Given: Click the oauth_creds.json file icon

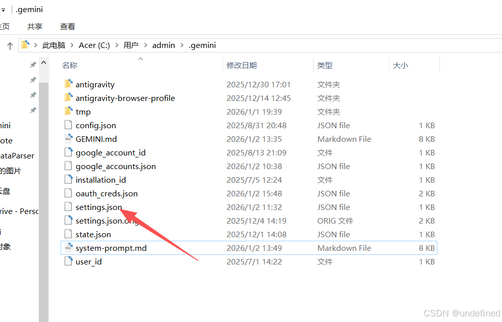Looking at the screenshot, I should click(68, 193).
